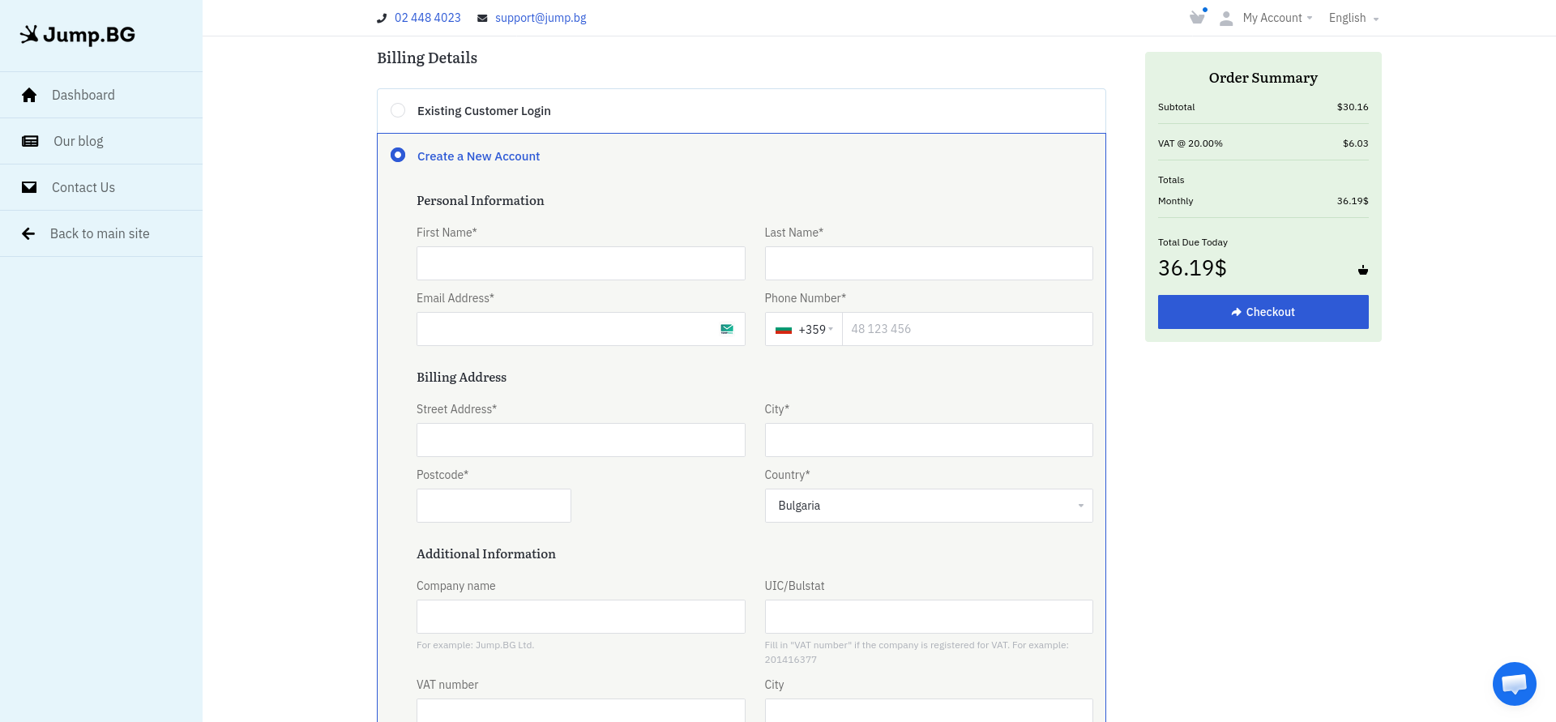The height and width of the screenshot is (722, 1556).
Task: Click the Bulgarian flag icon
Action: 783,330
